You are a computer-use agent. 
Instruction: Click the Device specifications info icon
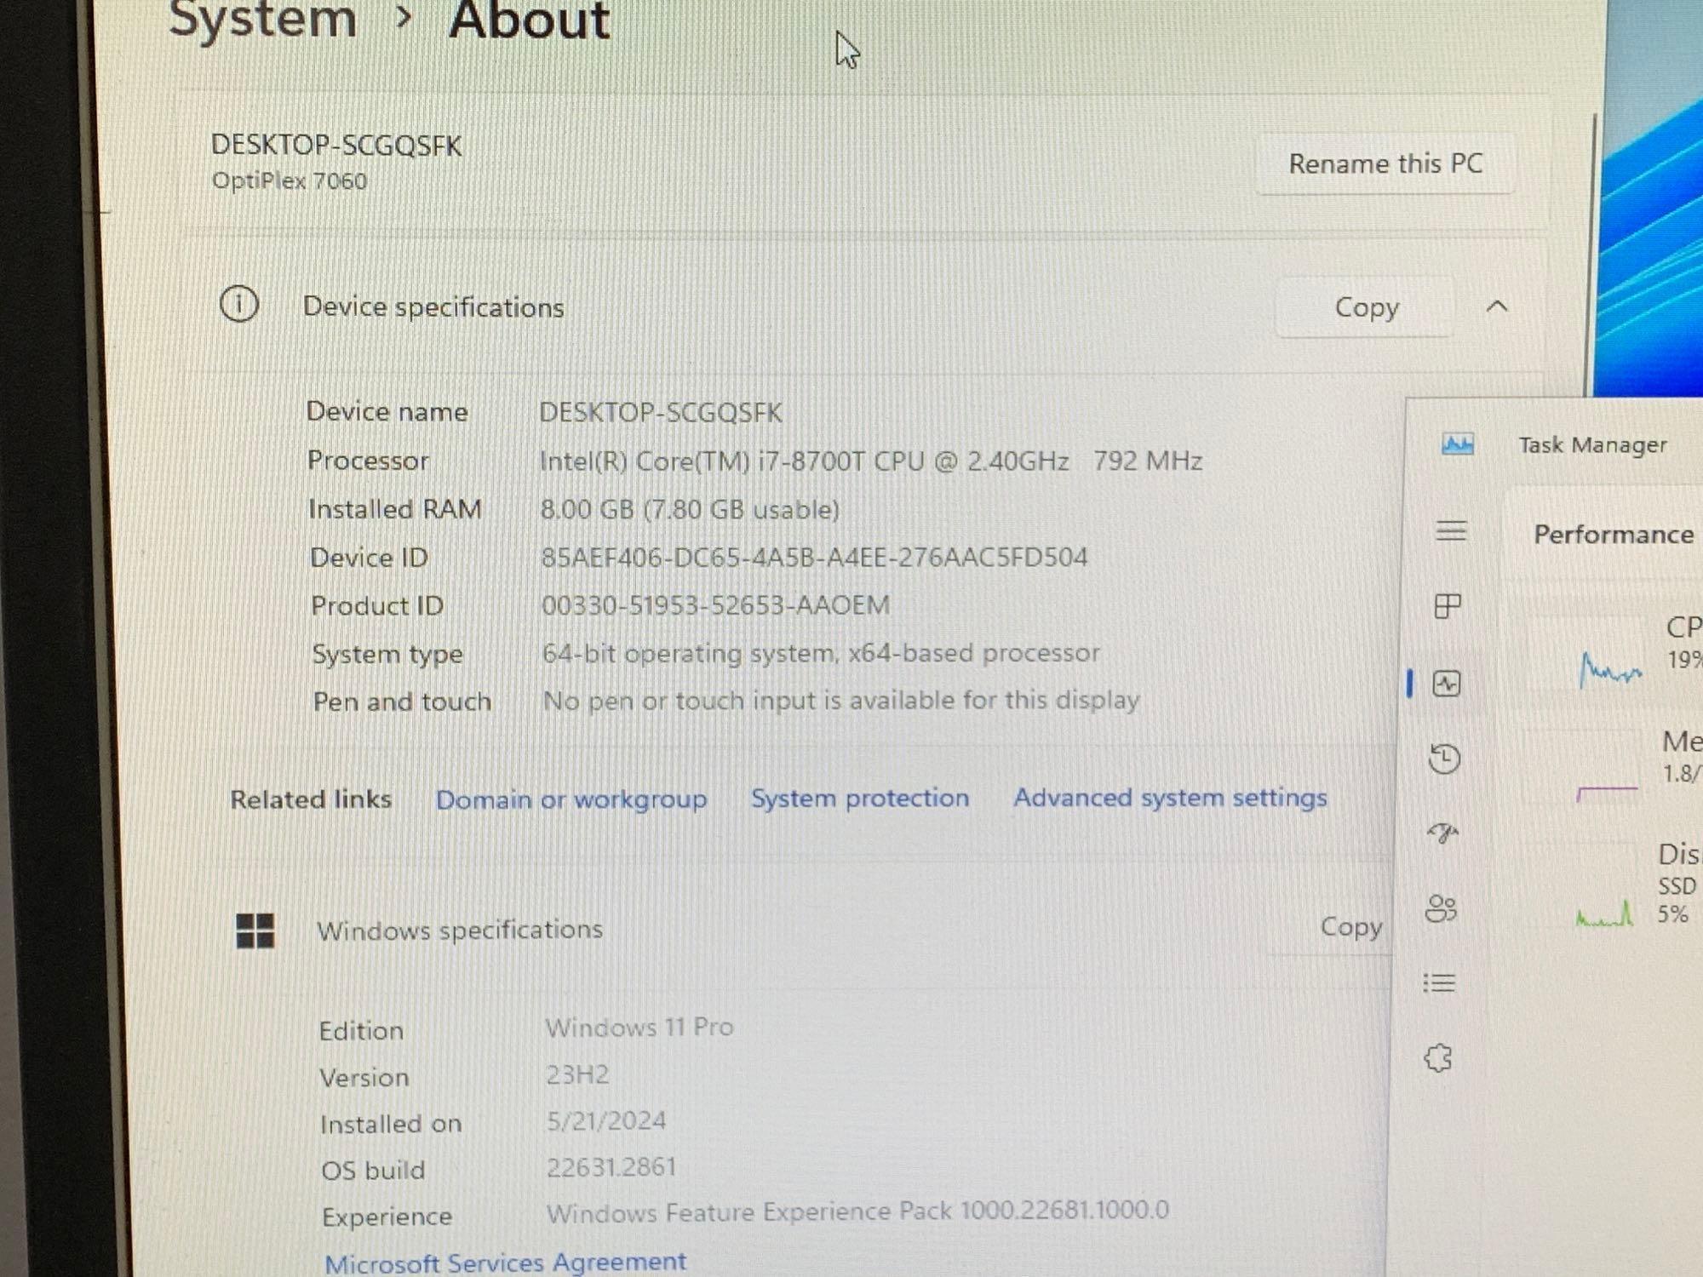238,304
